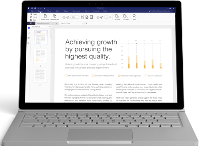
Task: Add a new tab with plus button
Action: click(86, 23)
